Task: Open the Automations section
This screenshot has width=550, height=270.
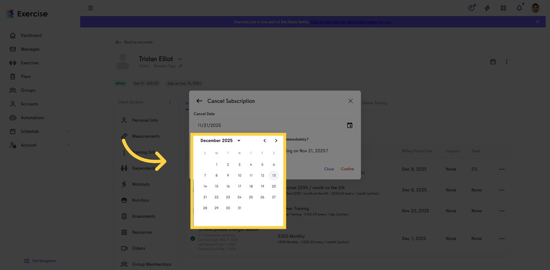Action: point(13,117)
